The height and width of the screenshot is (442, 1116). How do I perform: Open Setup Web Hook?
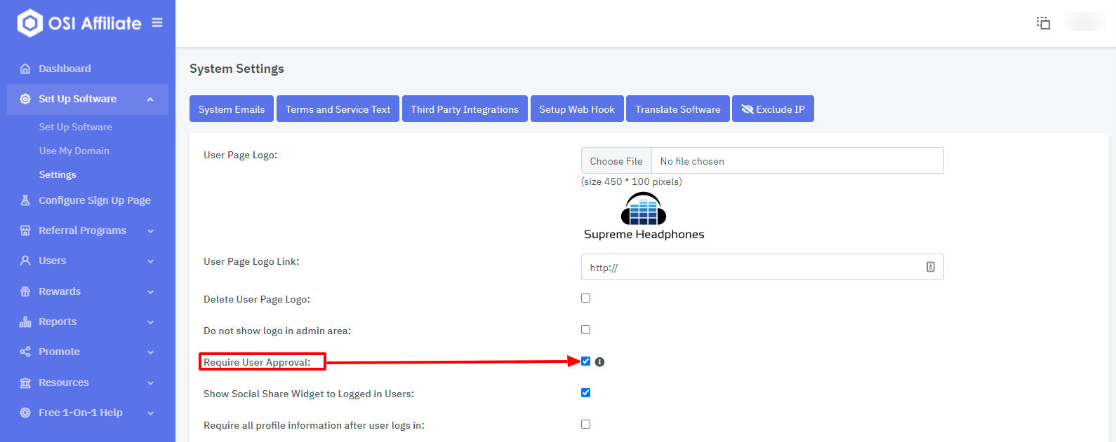pyautogui.click(x=577, y=109)
